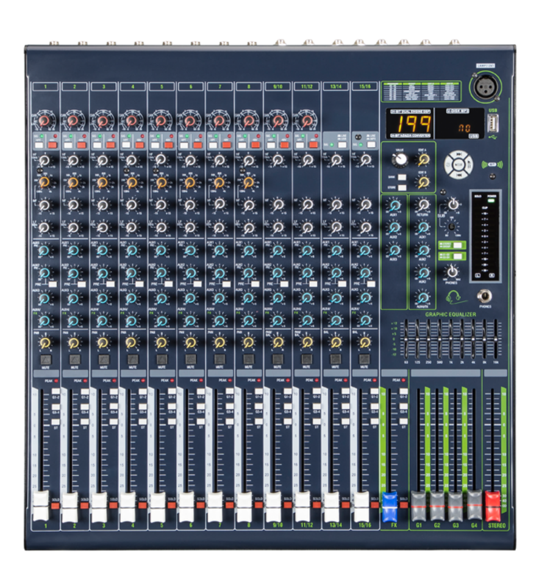This screenshot has width=550, height=586.
Task: Mute channel 1
Action: 46,360
